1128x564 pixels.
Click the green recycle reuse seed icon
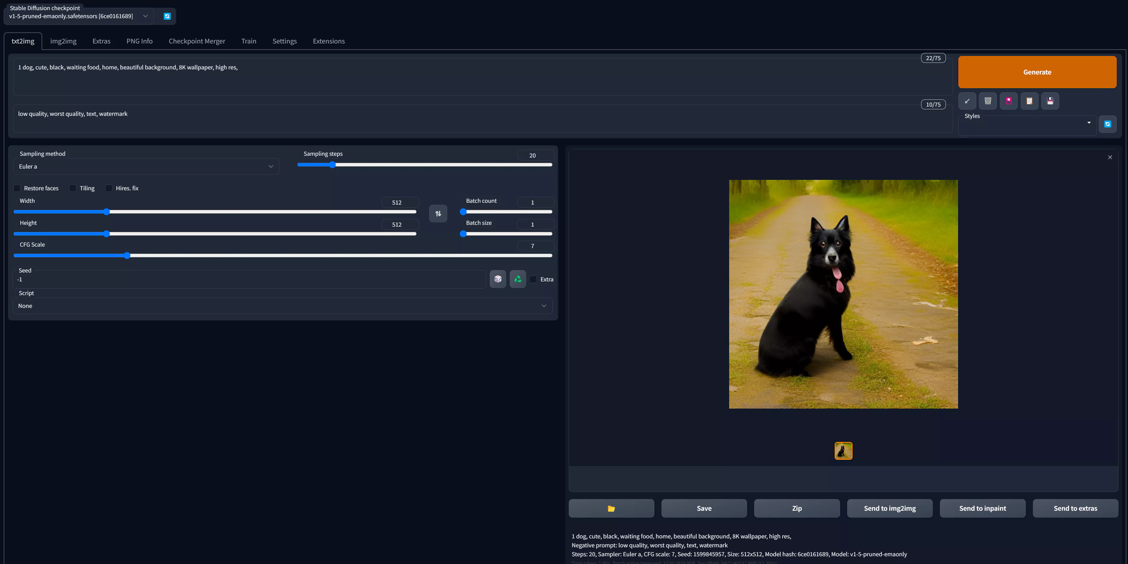pos(517,279)
